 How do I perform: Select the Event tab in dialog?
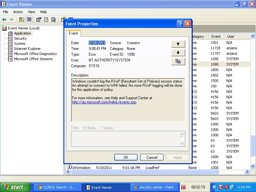pos(73,33)
